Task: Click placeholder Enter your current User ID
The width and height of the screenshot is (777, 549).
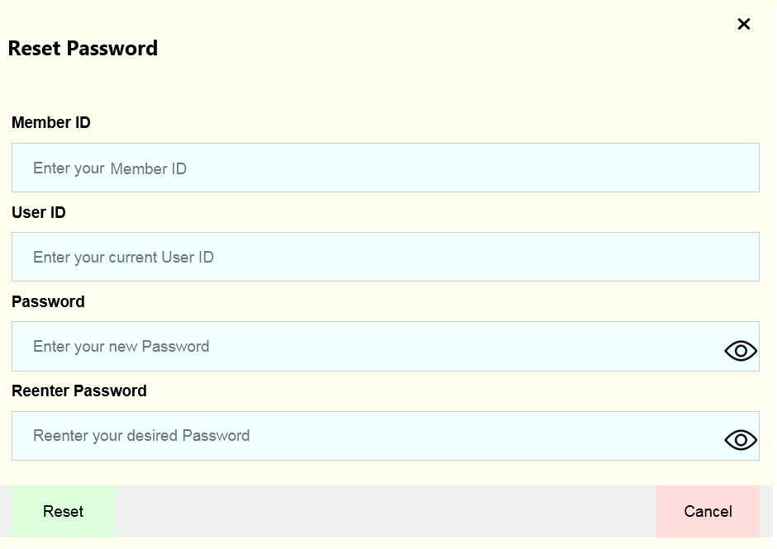Action: 123,258
